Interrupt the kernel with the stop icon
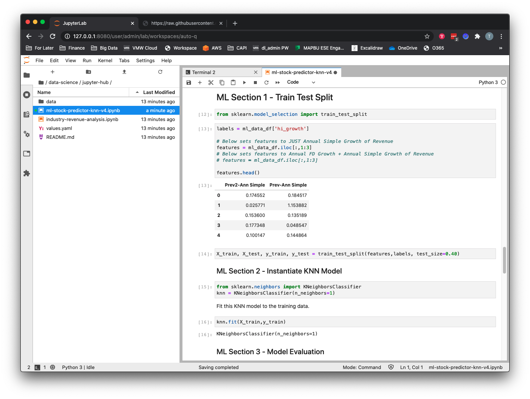 point(255,83)
